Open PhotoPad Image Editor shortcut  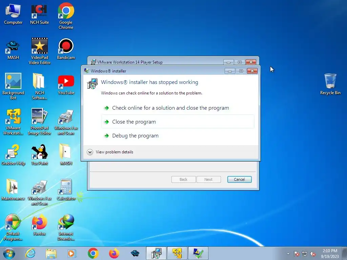click(39, 122)
